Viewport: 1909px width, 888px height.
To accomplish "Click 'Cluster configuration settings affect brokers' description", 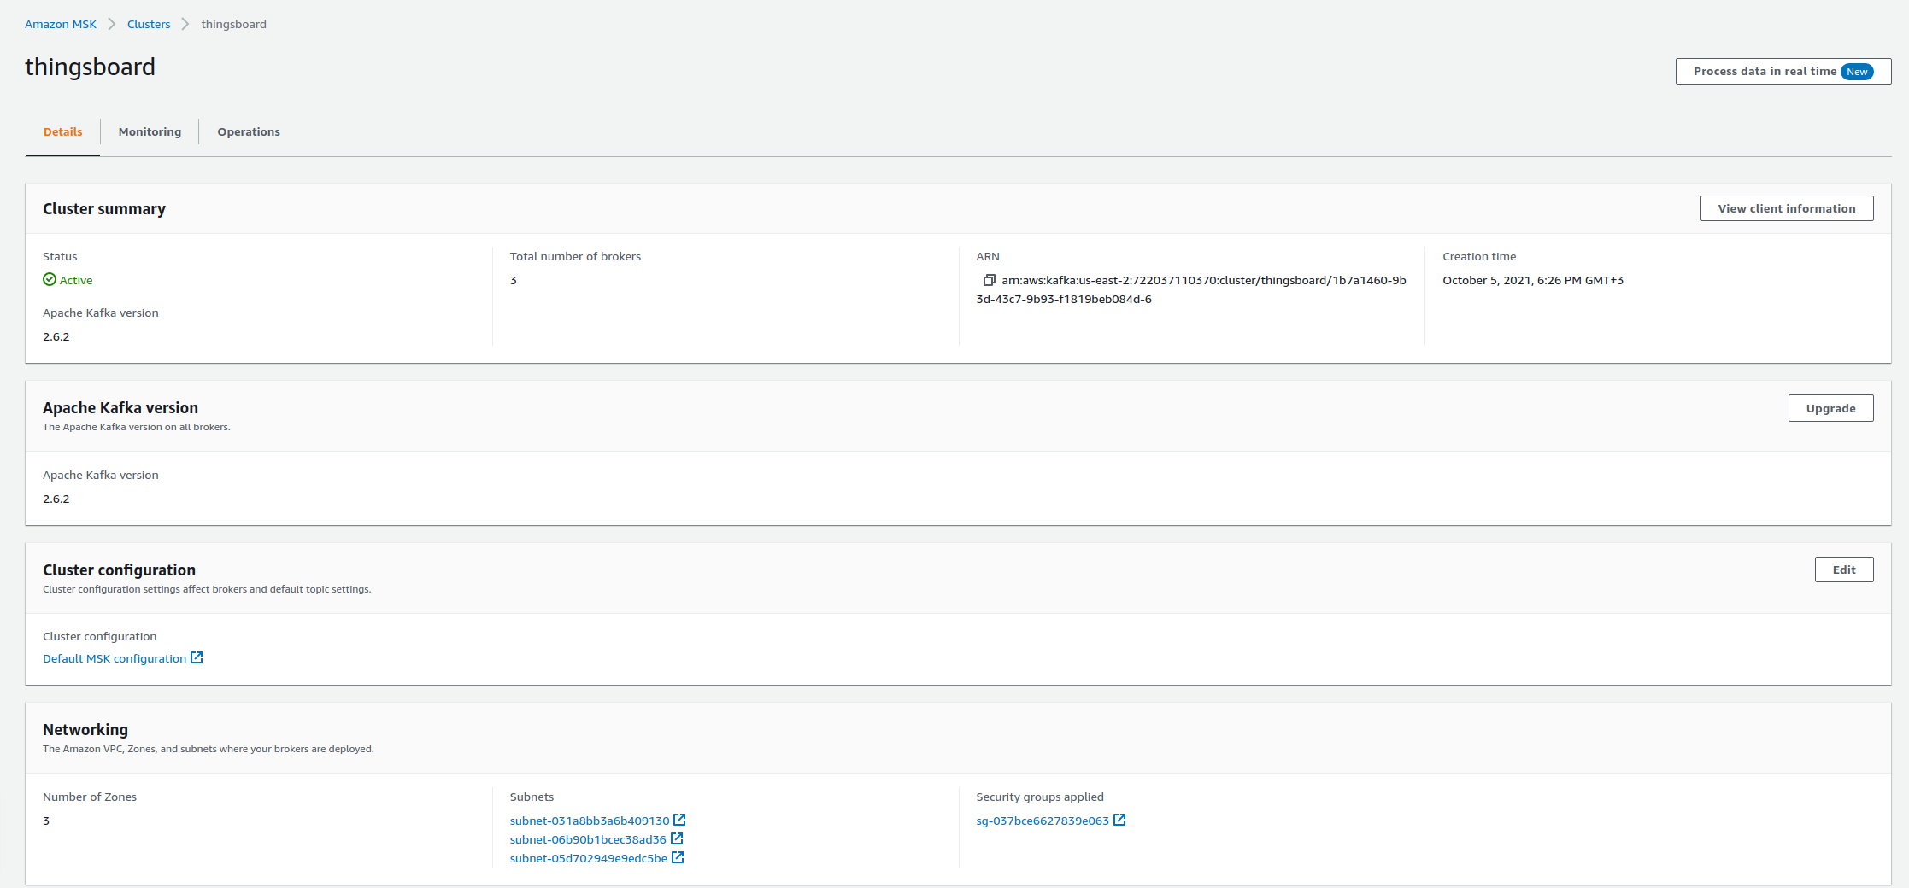I will (207, 589).
